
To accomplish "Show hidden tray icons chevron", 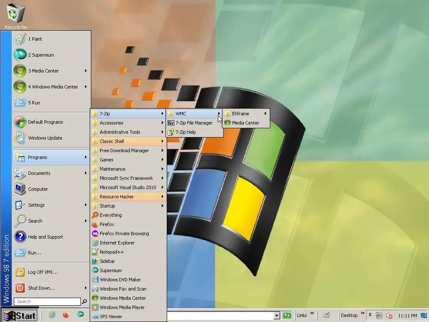I will (x=370, y=315).
